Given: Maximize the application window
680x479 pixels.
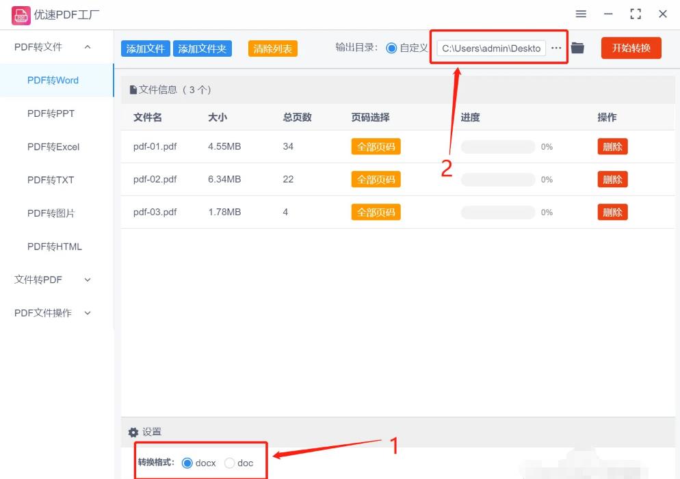Looking at the screenshot, I should tap(636, 14).
